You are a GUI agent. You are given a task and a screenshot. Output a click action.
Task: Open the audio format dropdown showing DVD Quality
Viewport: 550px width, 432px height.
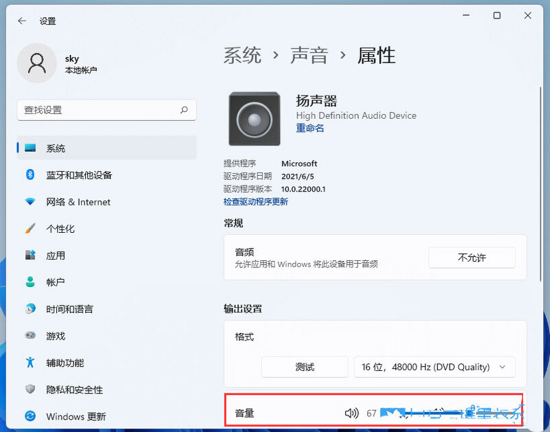[x=434, y=367]
